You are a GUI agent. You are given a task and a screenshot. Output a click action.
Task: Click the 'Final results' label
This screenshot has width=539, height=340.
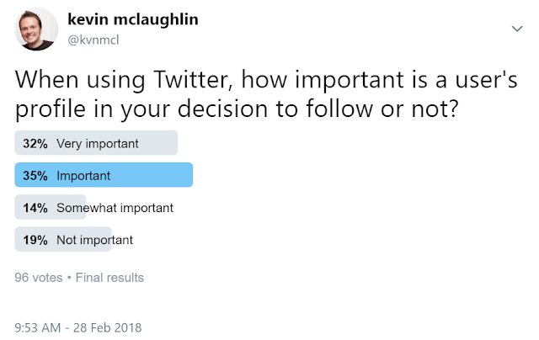[109, 277]
